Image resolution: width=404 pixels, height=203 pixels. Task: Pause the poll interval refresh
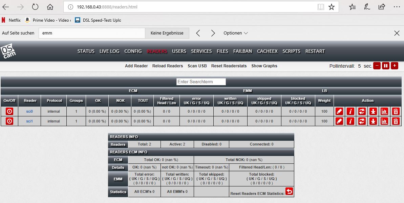point(385,66)
